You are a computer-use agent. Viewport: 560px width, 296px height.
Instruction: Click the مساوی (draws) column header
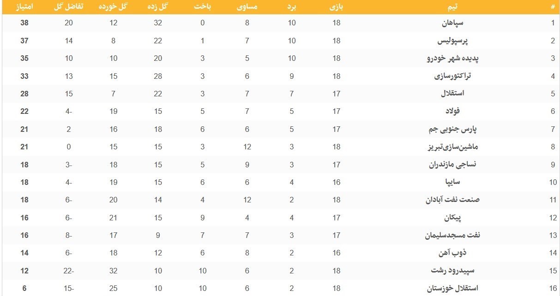click(x=247, y=7)
